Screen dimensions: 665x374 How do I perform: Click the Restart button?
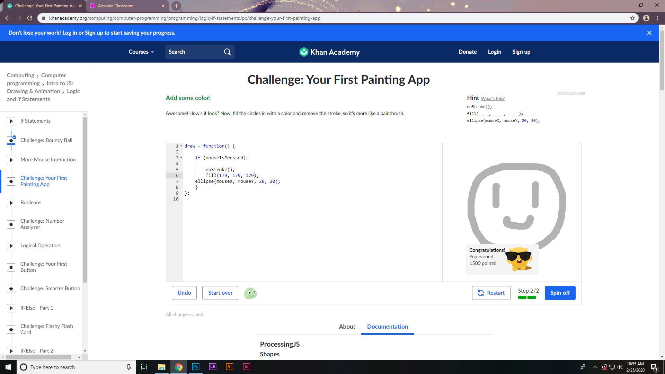coord(491,293)
